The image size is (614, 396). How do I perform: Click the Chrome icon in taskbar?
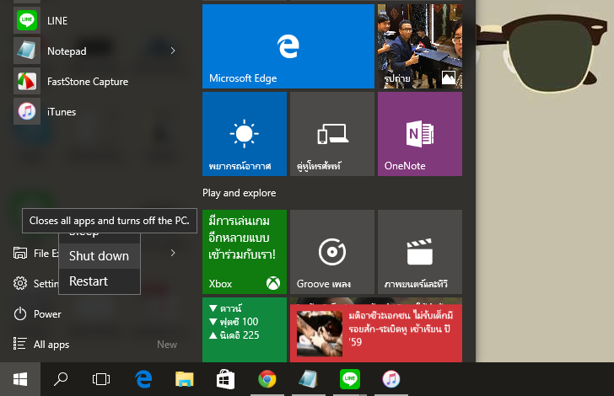pos(267,379)
